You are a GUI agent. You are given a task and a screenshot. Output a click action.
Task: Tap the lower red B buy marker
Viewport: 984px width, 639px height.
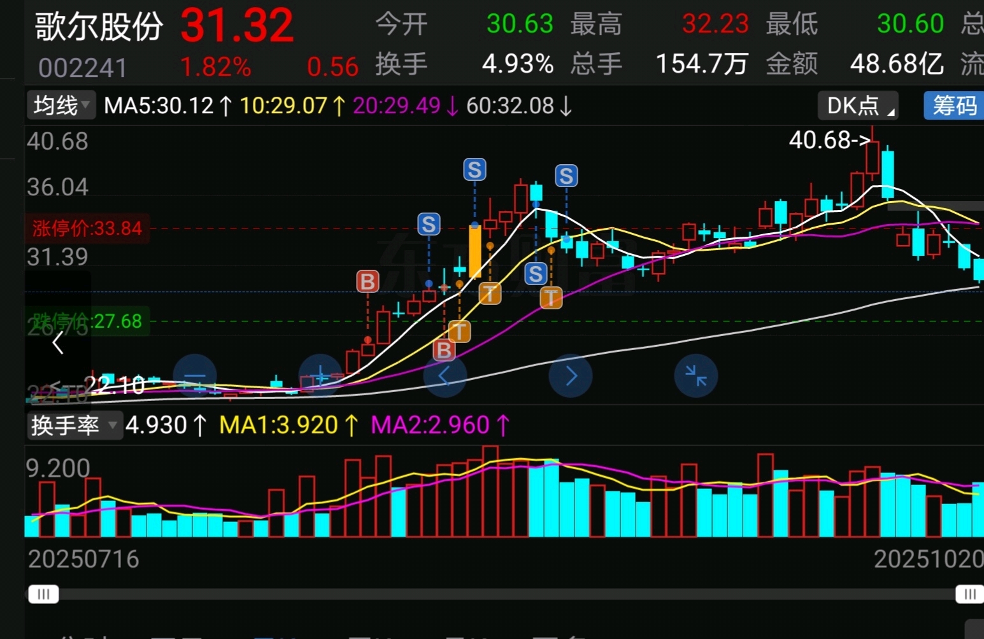[444, 350]
